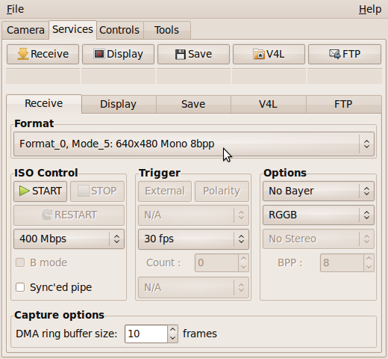Increase DMA ring buffer size stepper
Viewport: 388px width, 359px height.
(x=173, y=330)
